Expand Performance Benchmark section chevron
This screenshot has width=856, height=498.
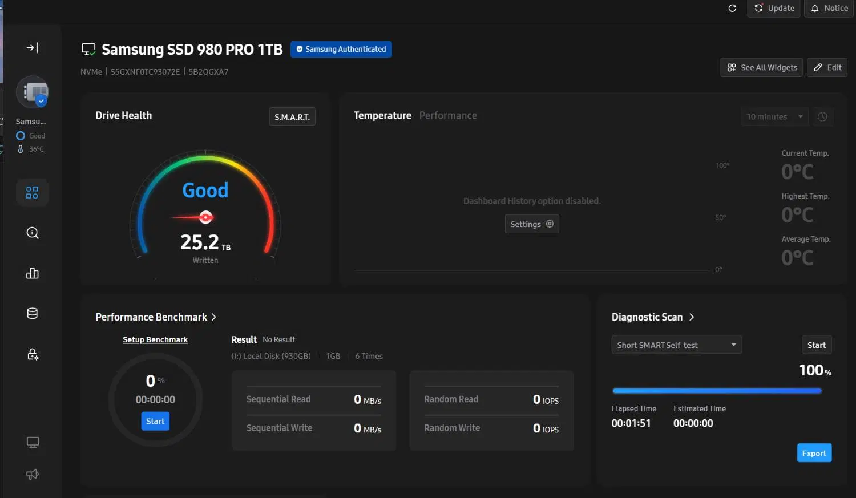click(214, 317)
